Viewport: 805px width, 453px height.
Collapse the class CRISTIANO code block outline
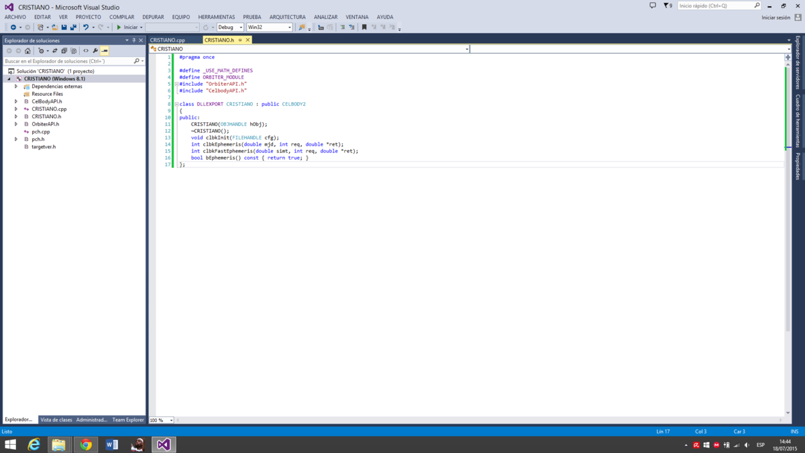(176, 104)
